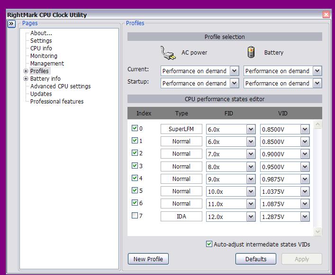
Task: Click the grayed-out Apply button
Action: (302, 259)
